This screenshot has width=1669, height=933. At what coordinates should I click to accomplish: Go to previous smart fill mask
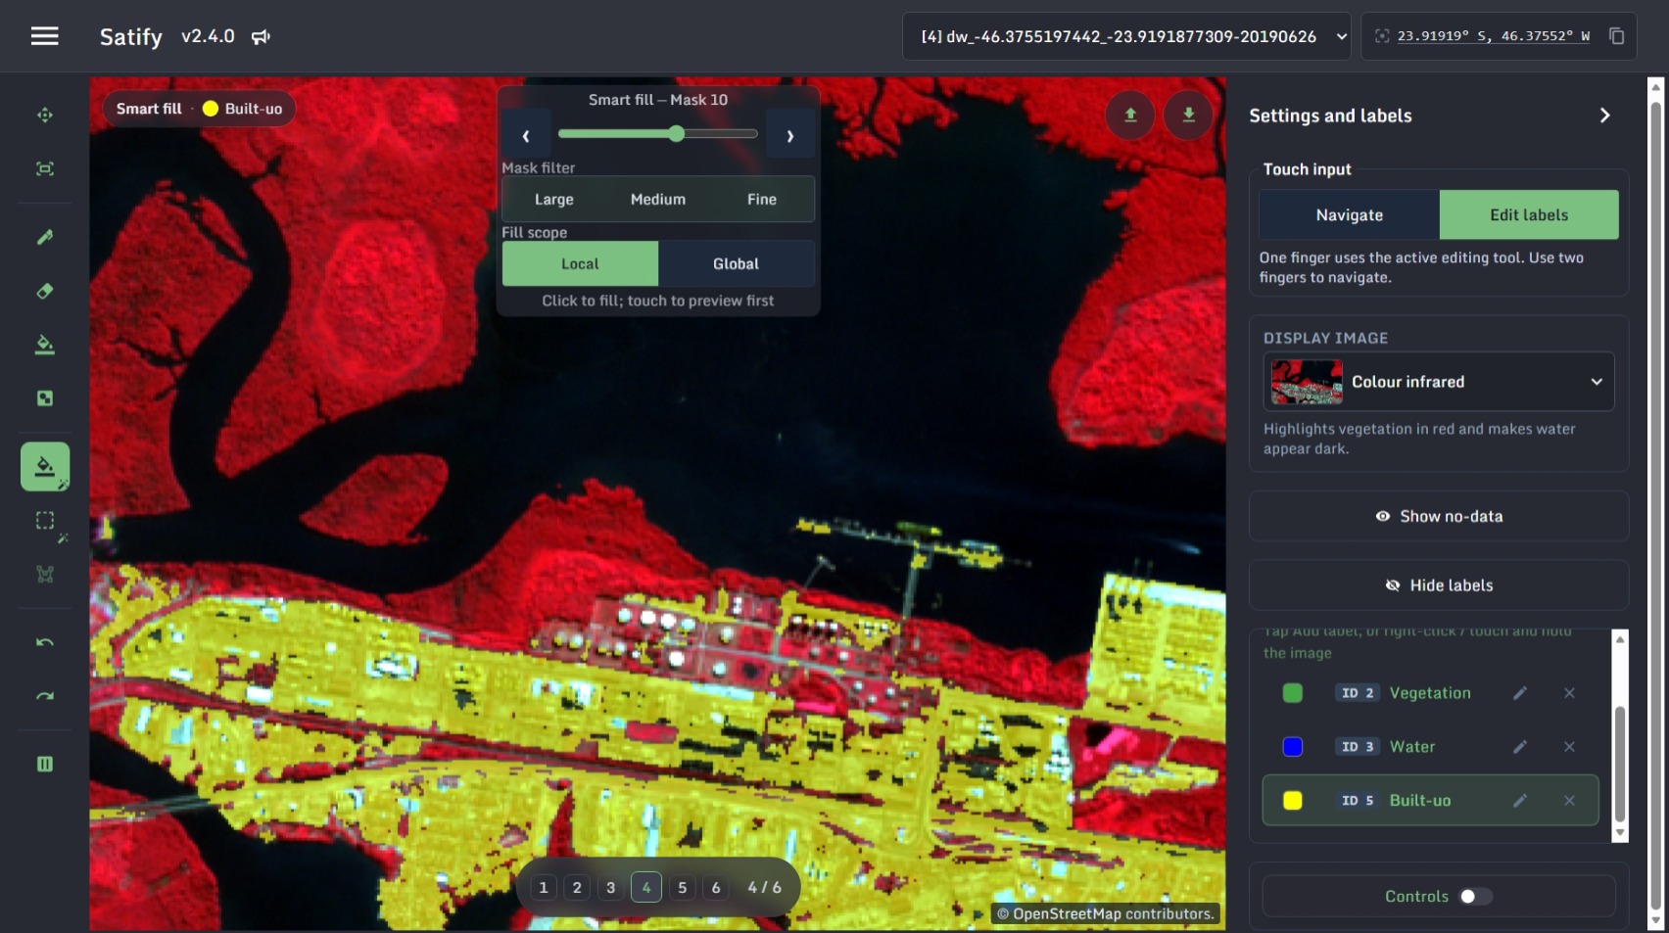click(x=526, y=135)
